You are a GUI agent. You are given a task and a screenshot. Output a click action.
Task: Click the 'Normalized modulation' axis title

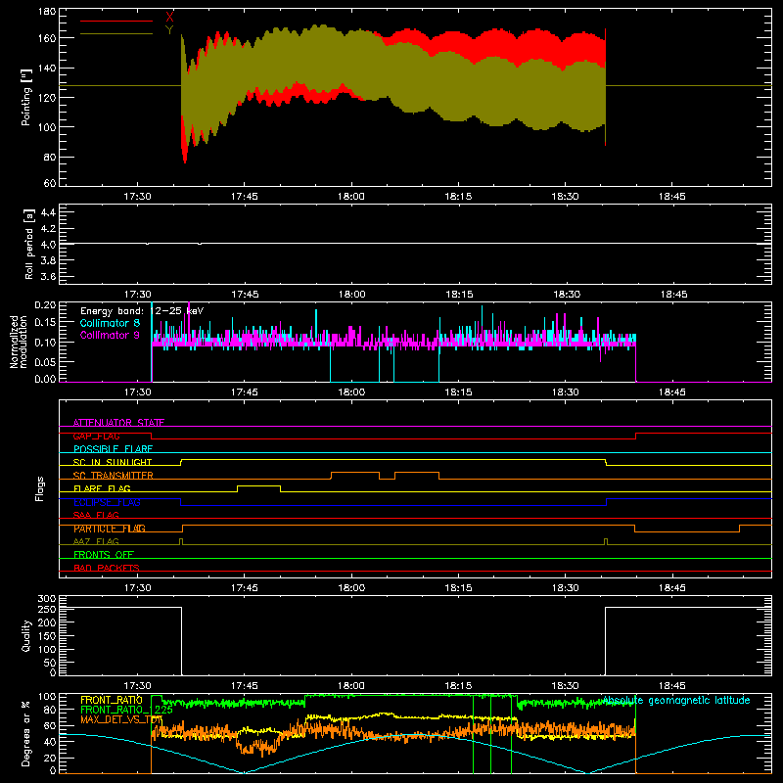19,342
